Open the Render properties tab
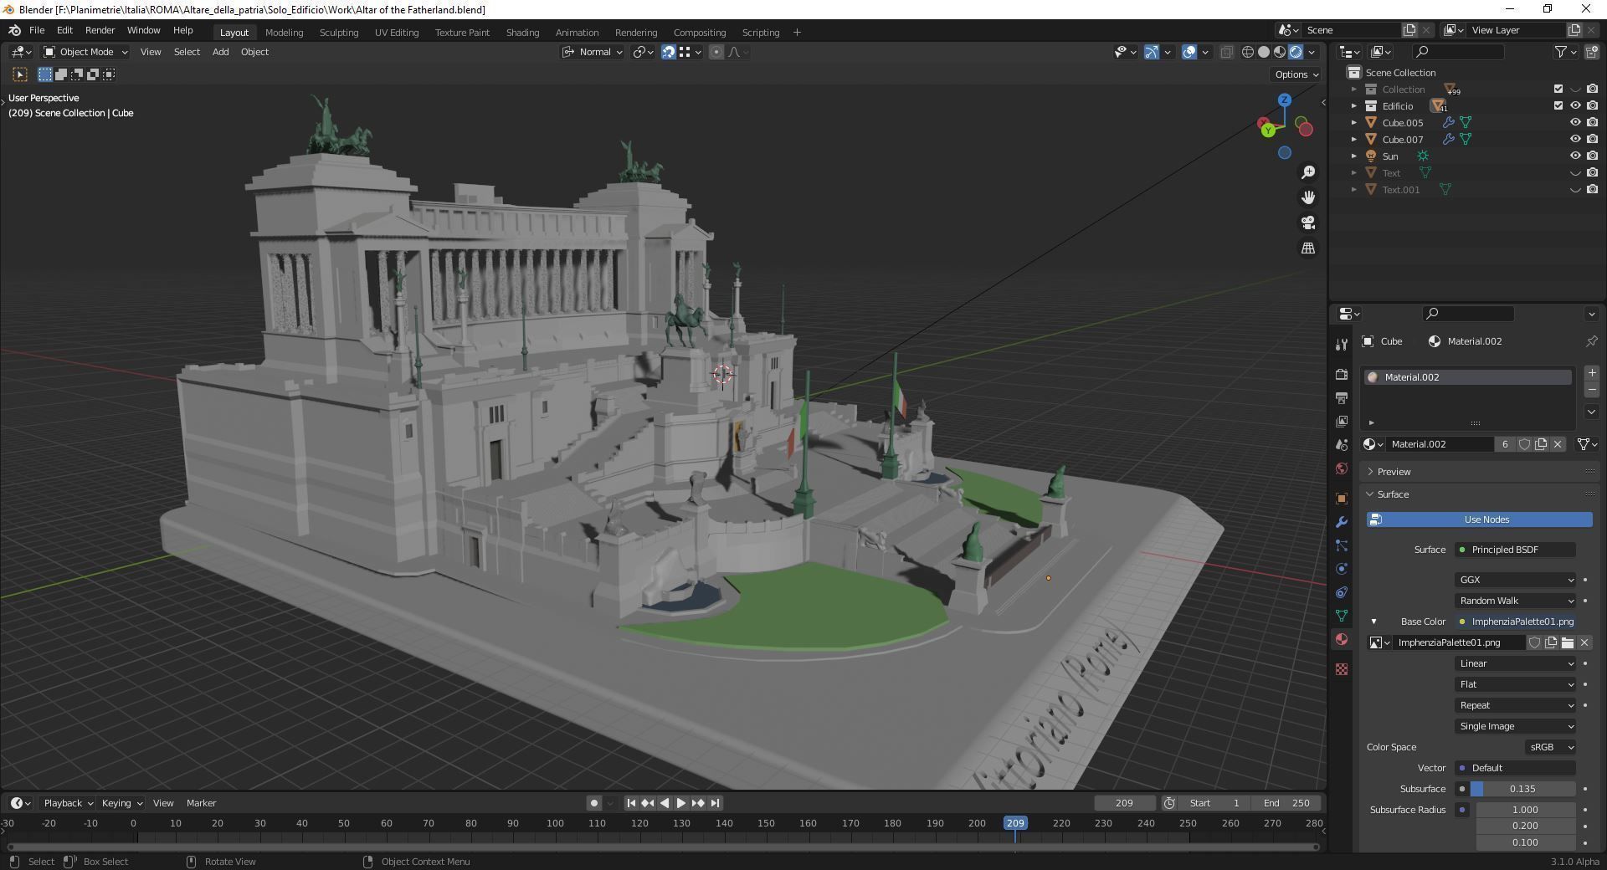This screenshot has height=870, width=1607. click(1342, 374)
